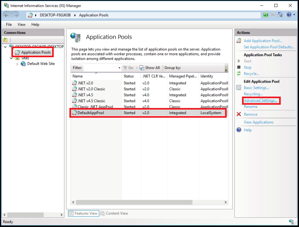Click View Applications link
This screenshot has width=299, height=227.
[x=258, y=122]
